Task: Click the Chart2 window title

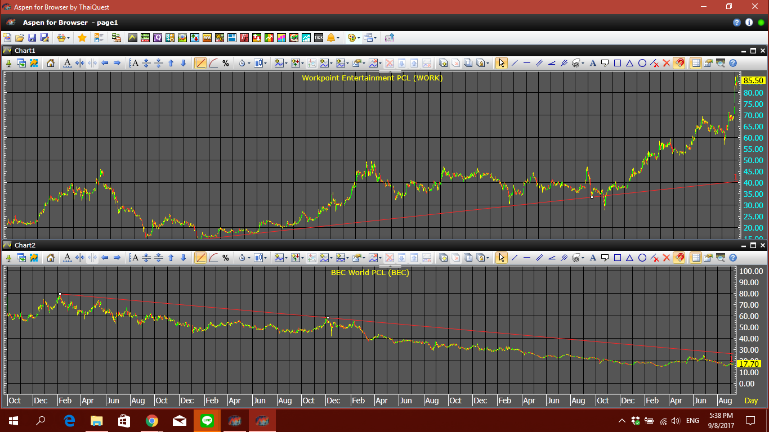Action: click(x=25, y=245)
